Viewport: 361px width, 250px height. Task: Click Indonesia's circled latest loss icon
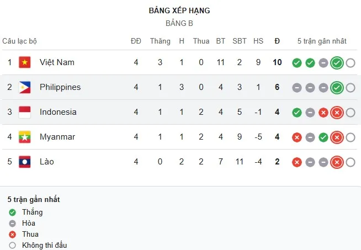(337, 113)
